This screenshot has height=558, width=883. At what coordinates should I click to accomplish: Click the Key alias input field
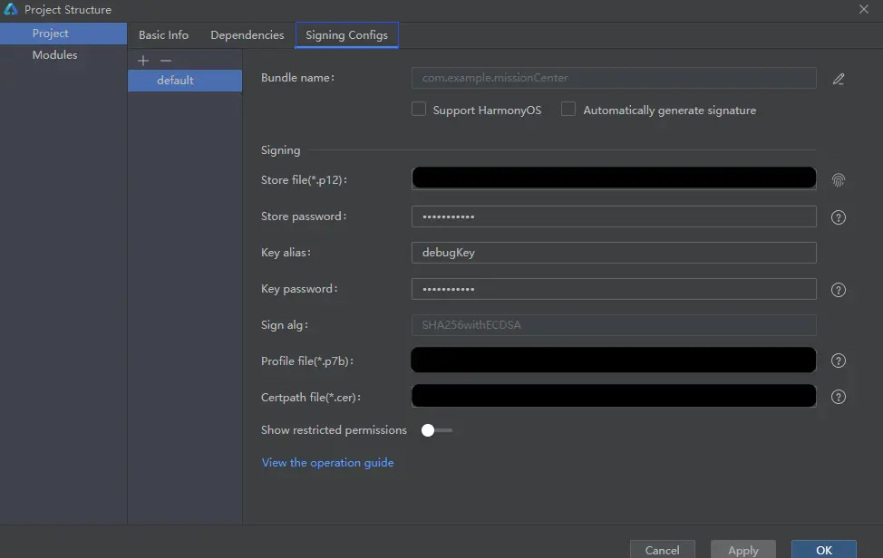(x=614, y=253)
